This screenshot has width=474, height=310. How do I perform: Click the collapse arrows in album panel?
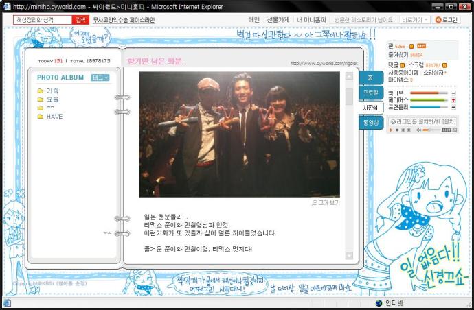[107, 233]
